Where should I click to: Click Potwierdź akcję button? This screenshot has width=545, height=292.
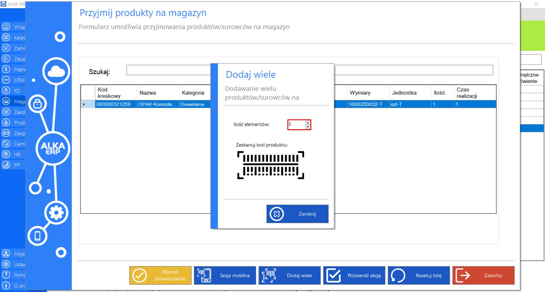coord(354,275)
